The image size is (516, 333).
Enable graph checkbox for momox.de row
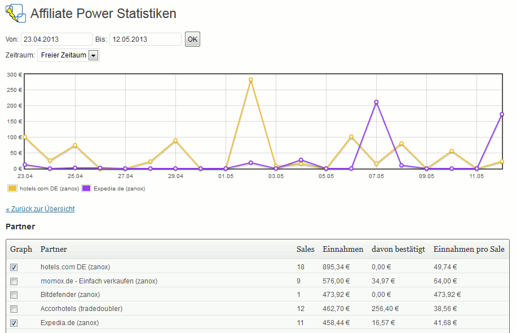pyautogui.click(x=14, y=281)
